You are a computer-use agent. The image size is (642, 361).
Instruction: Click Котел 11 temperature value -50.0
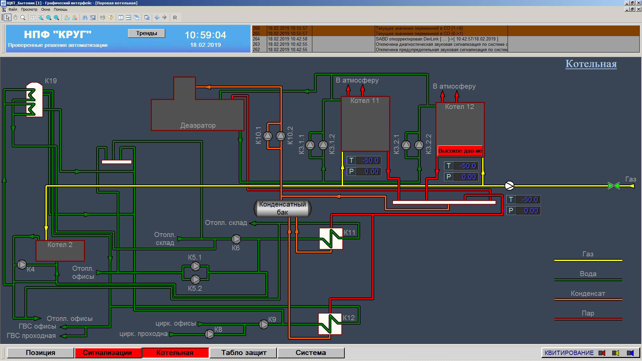pyautogui.click(x=368, y=160)
